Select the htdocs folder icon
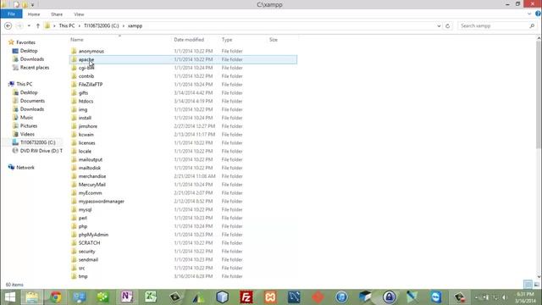The height and width of the screenshot is (305, 542). [x=74, y=101]
